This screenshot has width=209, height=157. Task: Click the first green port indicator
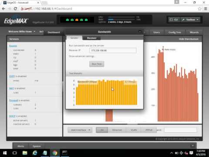[67, 20]
